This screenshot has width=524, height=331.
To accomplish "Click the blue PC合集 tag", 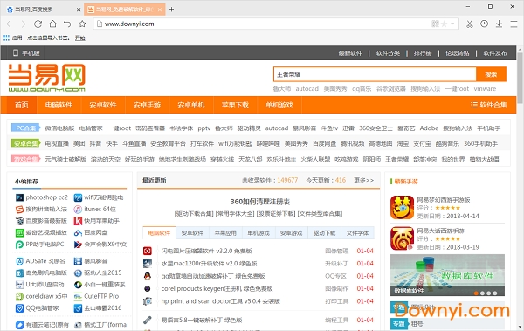I will [x=25, y=128].
